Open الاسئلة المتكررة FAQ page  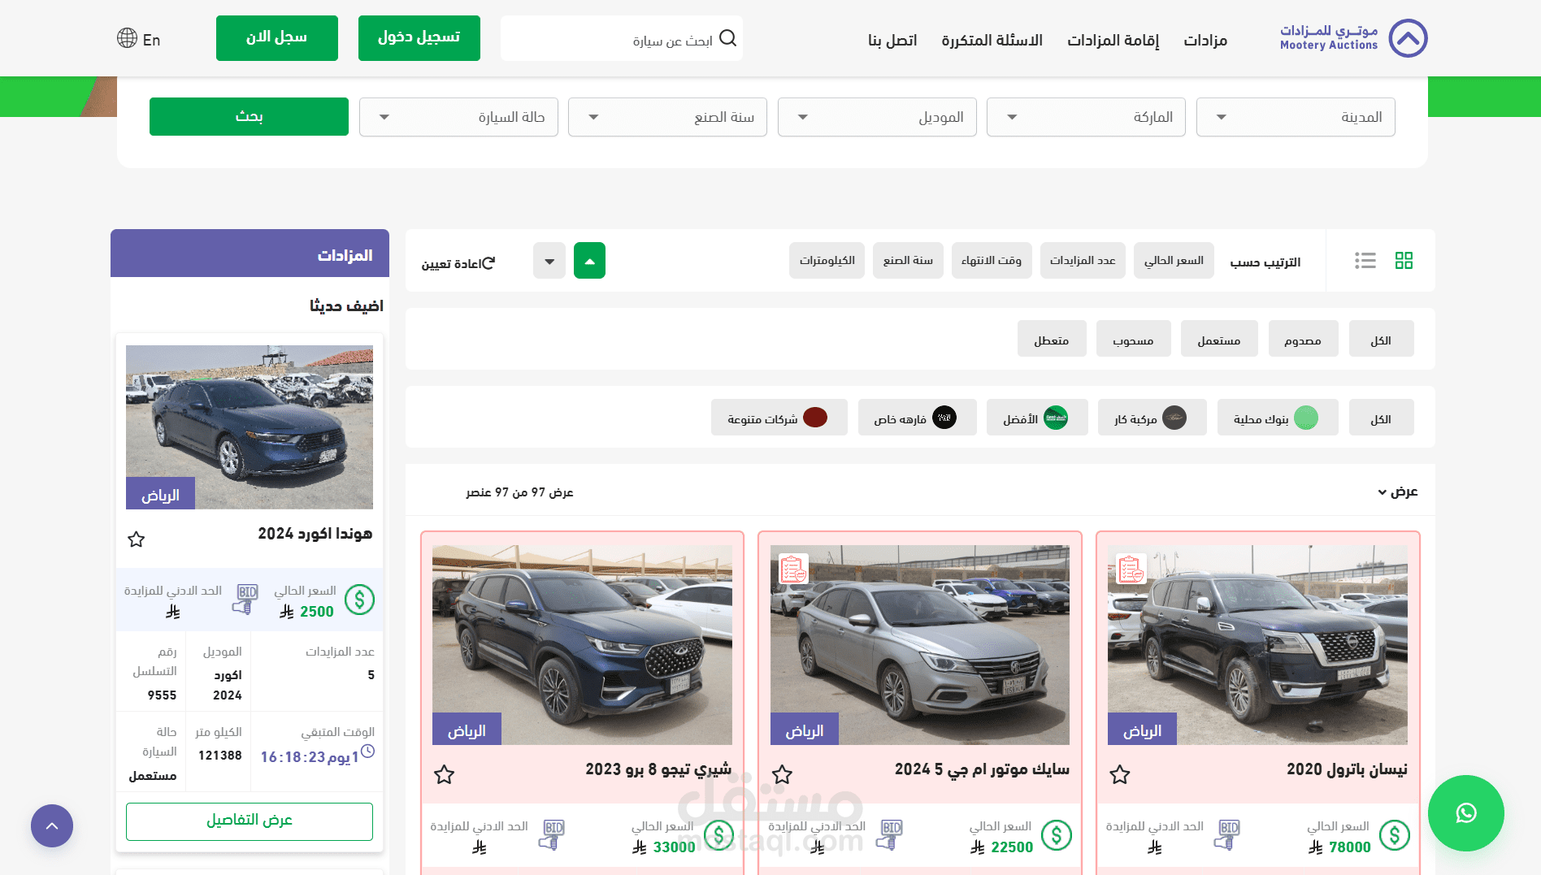992,40
